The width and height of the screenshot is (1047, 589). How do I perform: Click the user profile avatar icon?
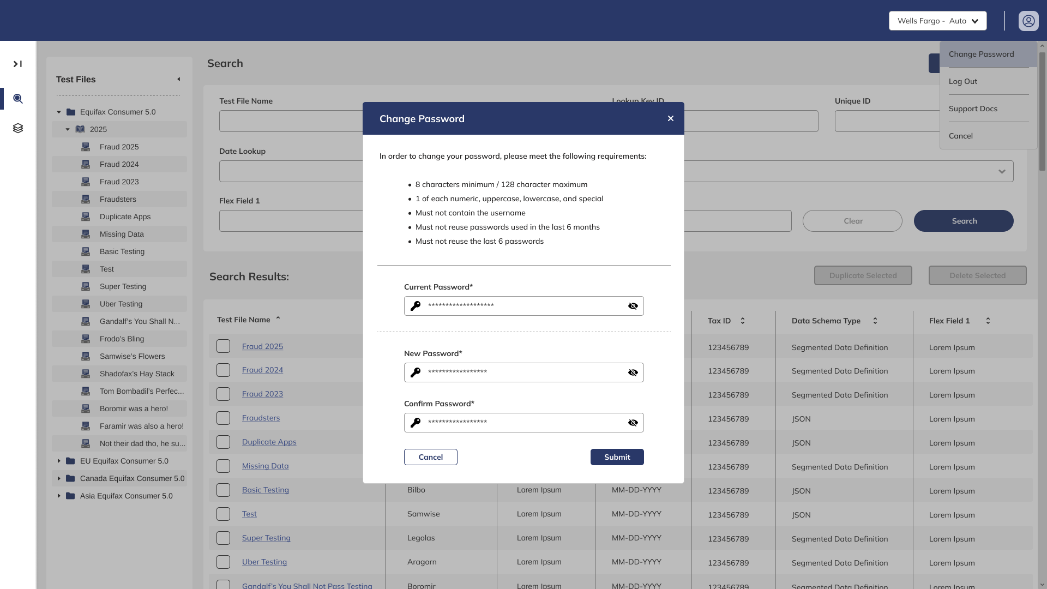click(1028, 21)
